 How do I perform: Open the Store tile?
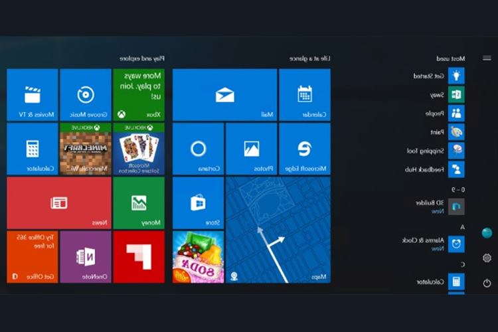click(x=198, y=203)
